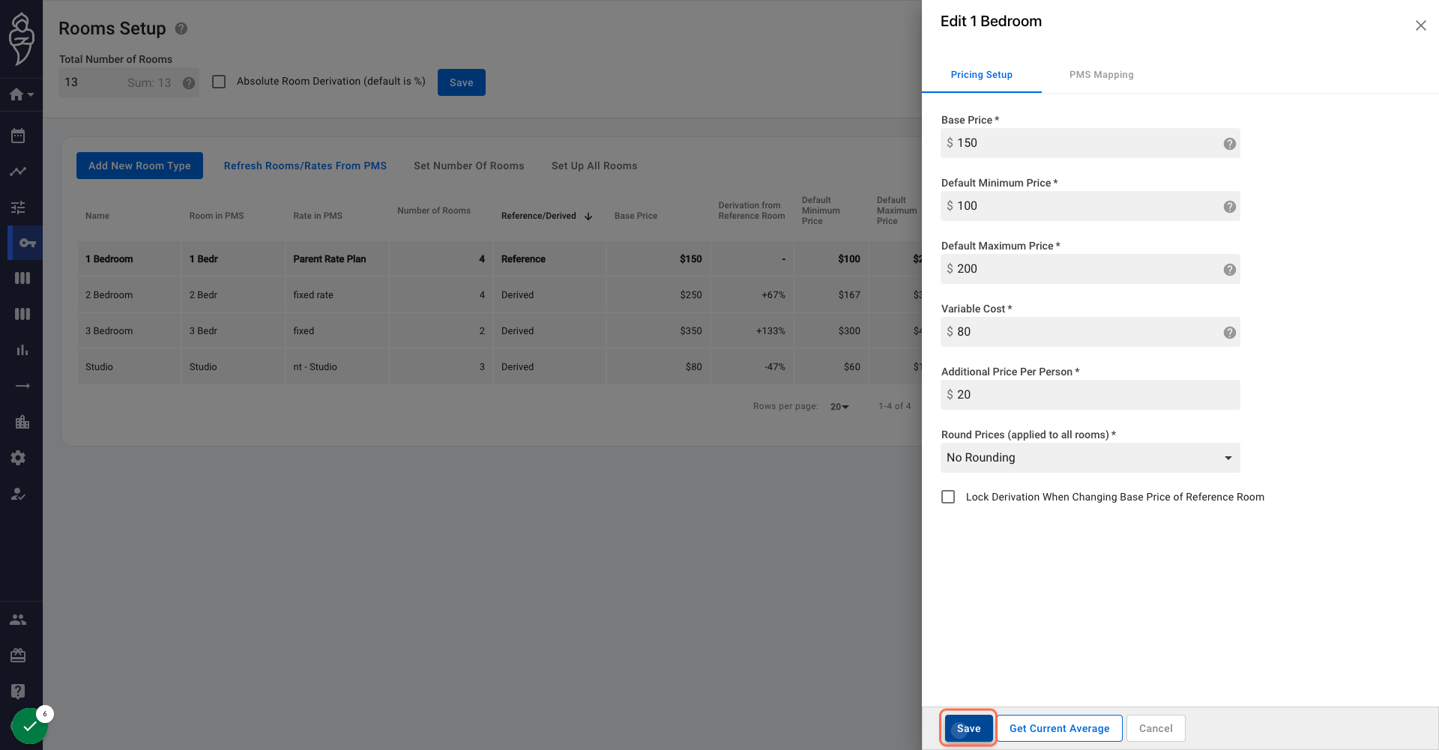Click Set Up All Rooms
This screenshot has width=1439, height=750.
(594, 166)
